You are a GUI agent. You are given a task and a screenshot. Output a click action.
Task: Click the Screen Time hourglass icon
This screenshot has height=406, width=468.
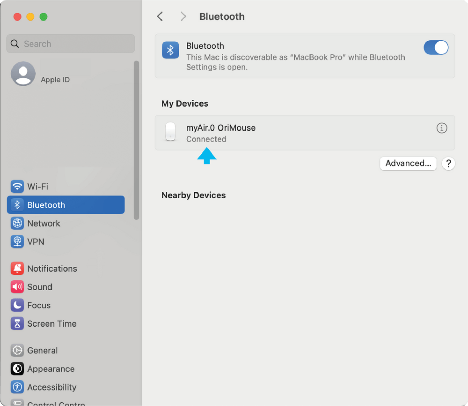(x=17, y=323)
